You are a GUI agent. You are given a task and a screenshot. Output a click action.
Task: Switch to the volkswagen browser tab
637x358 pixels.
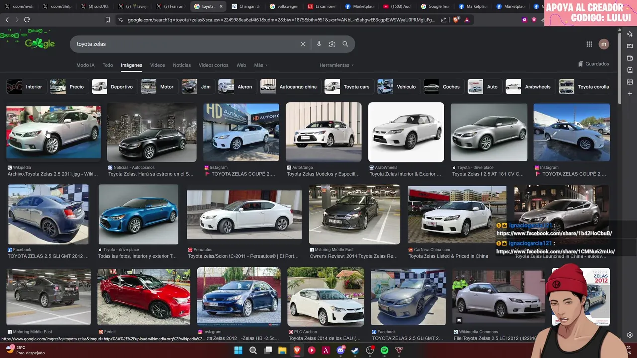[x=284, y=6]
